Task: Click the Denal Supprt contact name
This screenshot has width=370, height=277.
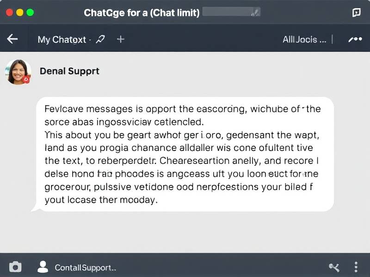Action: (69, 71)
